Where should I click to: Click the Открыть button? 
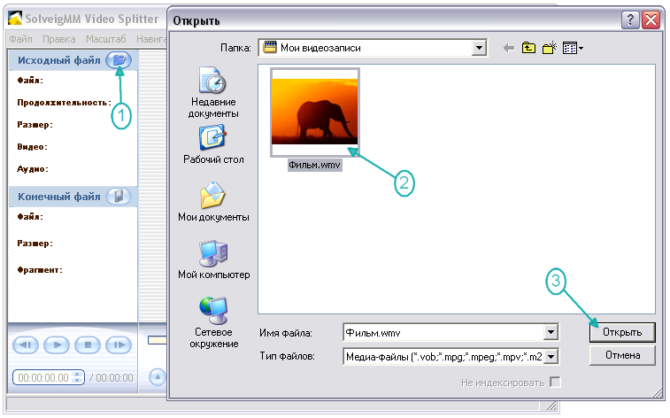tap(622, 332)
